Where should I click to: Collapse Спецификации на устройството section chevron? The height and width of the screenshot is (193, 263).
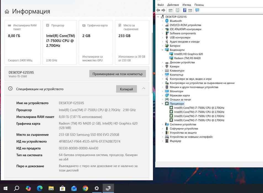pyautogui.click(x=144, y=89)
